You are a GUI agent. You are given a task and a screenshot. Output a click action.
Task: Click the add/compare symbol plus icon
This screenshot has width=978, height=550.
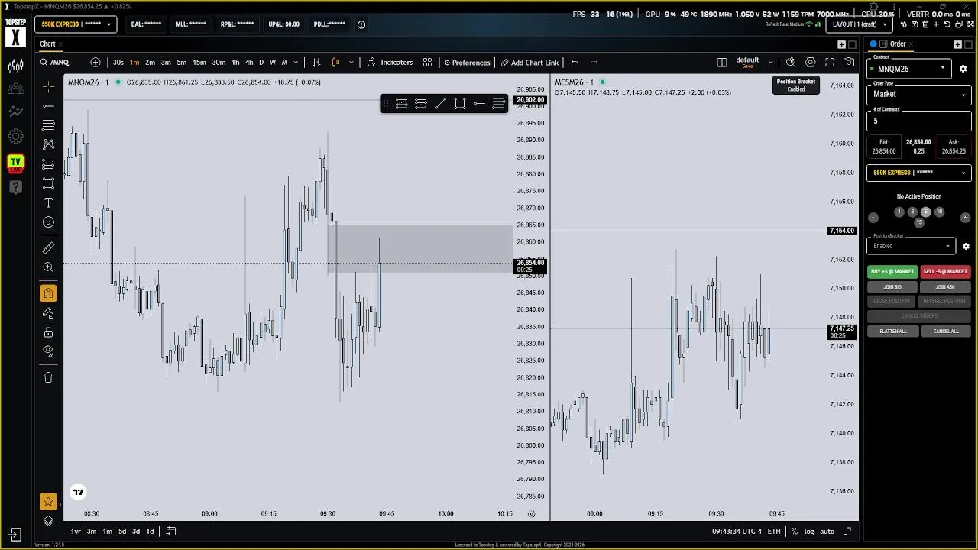click(96, 63)
